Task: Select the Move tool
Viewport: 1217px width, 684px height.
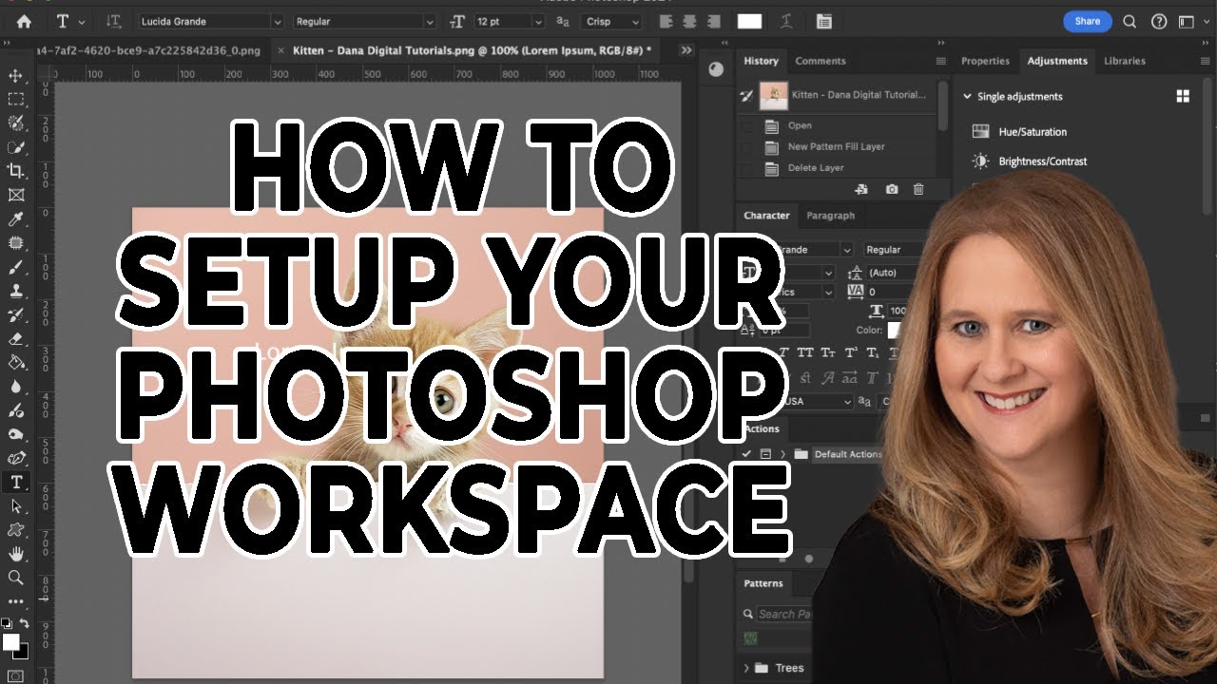Action: tap(15, 76)
